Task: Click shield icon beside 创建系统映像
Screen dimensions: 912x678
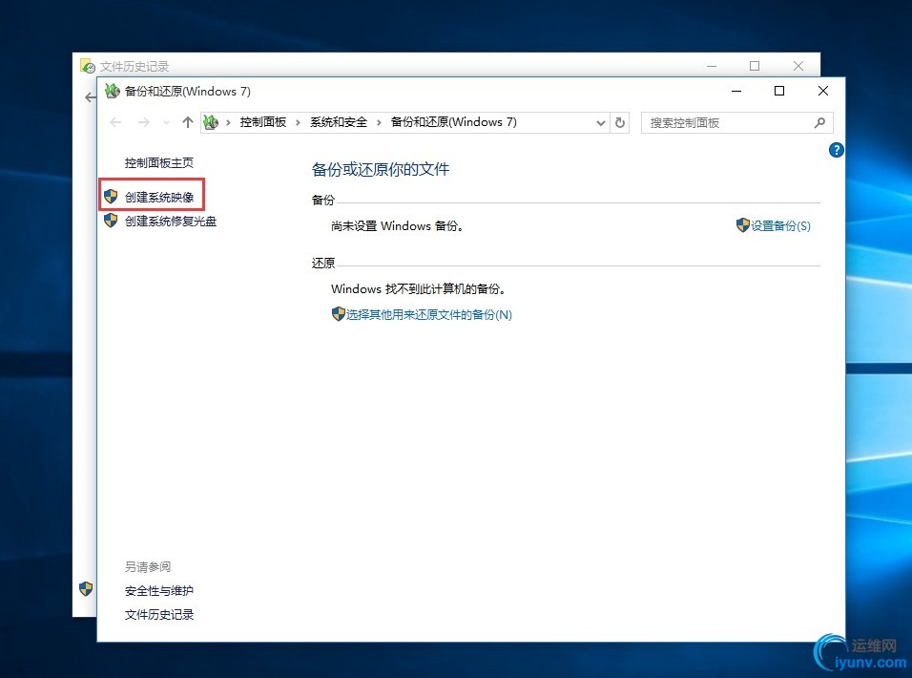Action: tap(111, 197)
